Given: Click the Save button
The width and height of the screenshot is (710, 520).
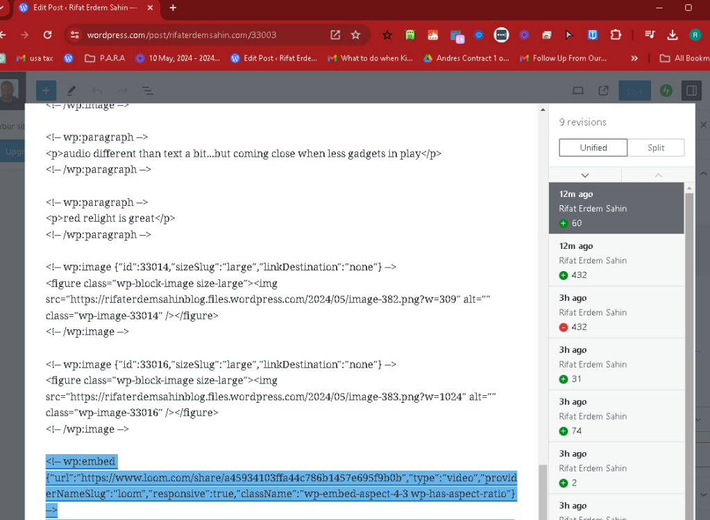Looking at the screenshot, I should pos(634,91).
